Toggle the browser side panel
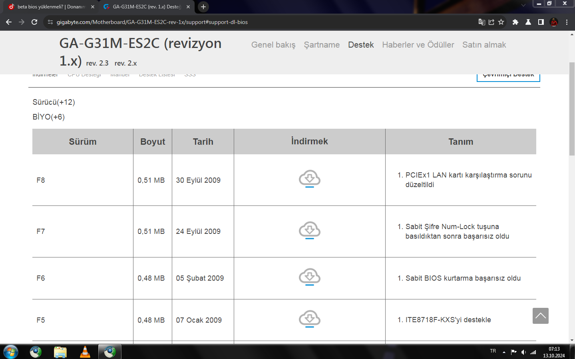This screenshot has width=575, height=359. pos(541,22)
